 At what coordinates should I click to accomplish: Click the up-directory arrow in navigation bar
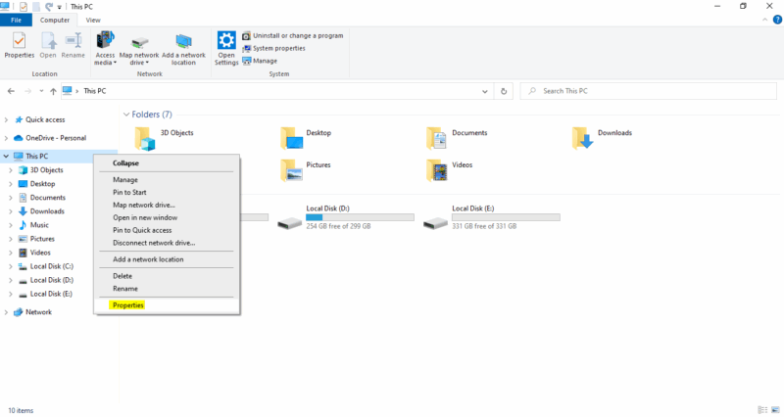(53, 91)
